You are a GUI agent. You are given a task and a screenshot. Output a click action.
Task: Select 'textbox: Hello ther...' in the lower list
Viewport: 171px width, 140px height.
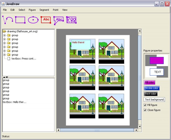pos(15,102)
